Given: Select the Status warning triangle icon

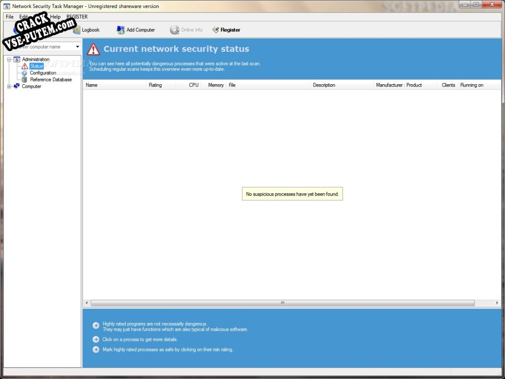Looking at the screenshot, I should 26,66.
